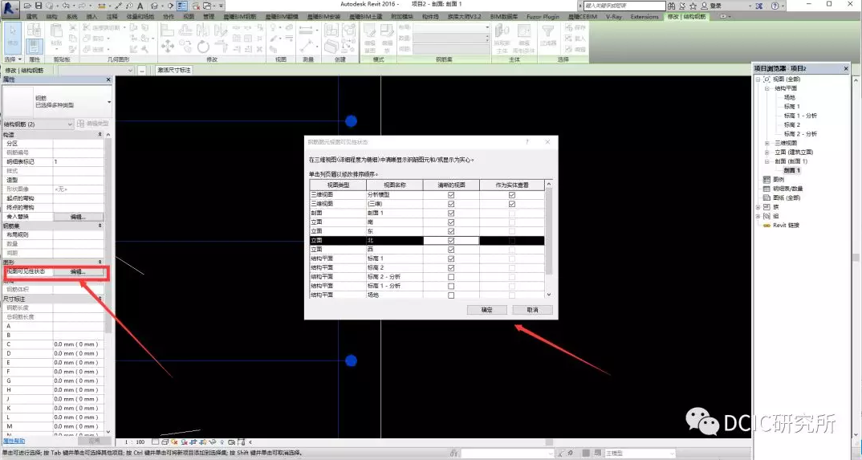
Task: Click the Close Hidden Windows quick access icon
Action: (x=196, y=6)
